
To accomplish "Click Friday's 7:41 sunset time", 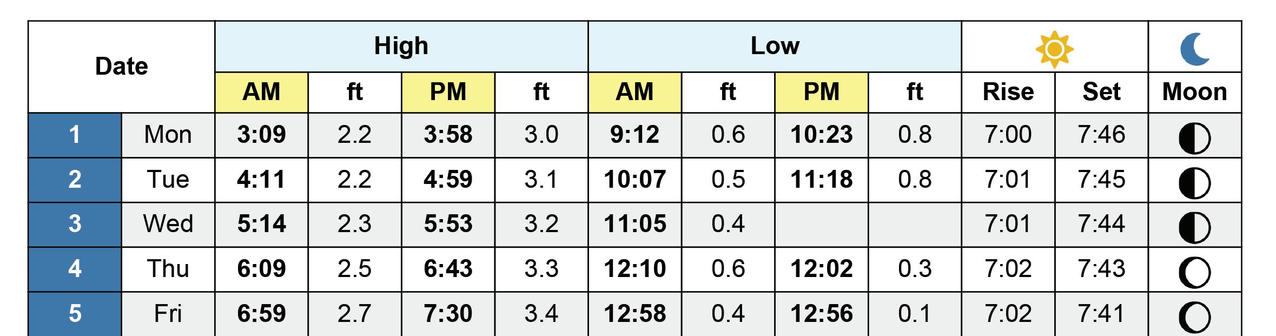I will [x=1101, y=314].
